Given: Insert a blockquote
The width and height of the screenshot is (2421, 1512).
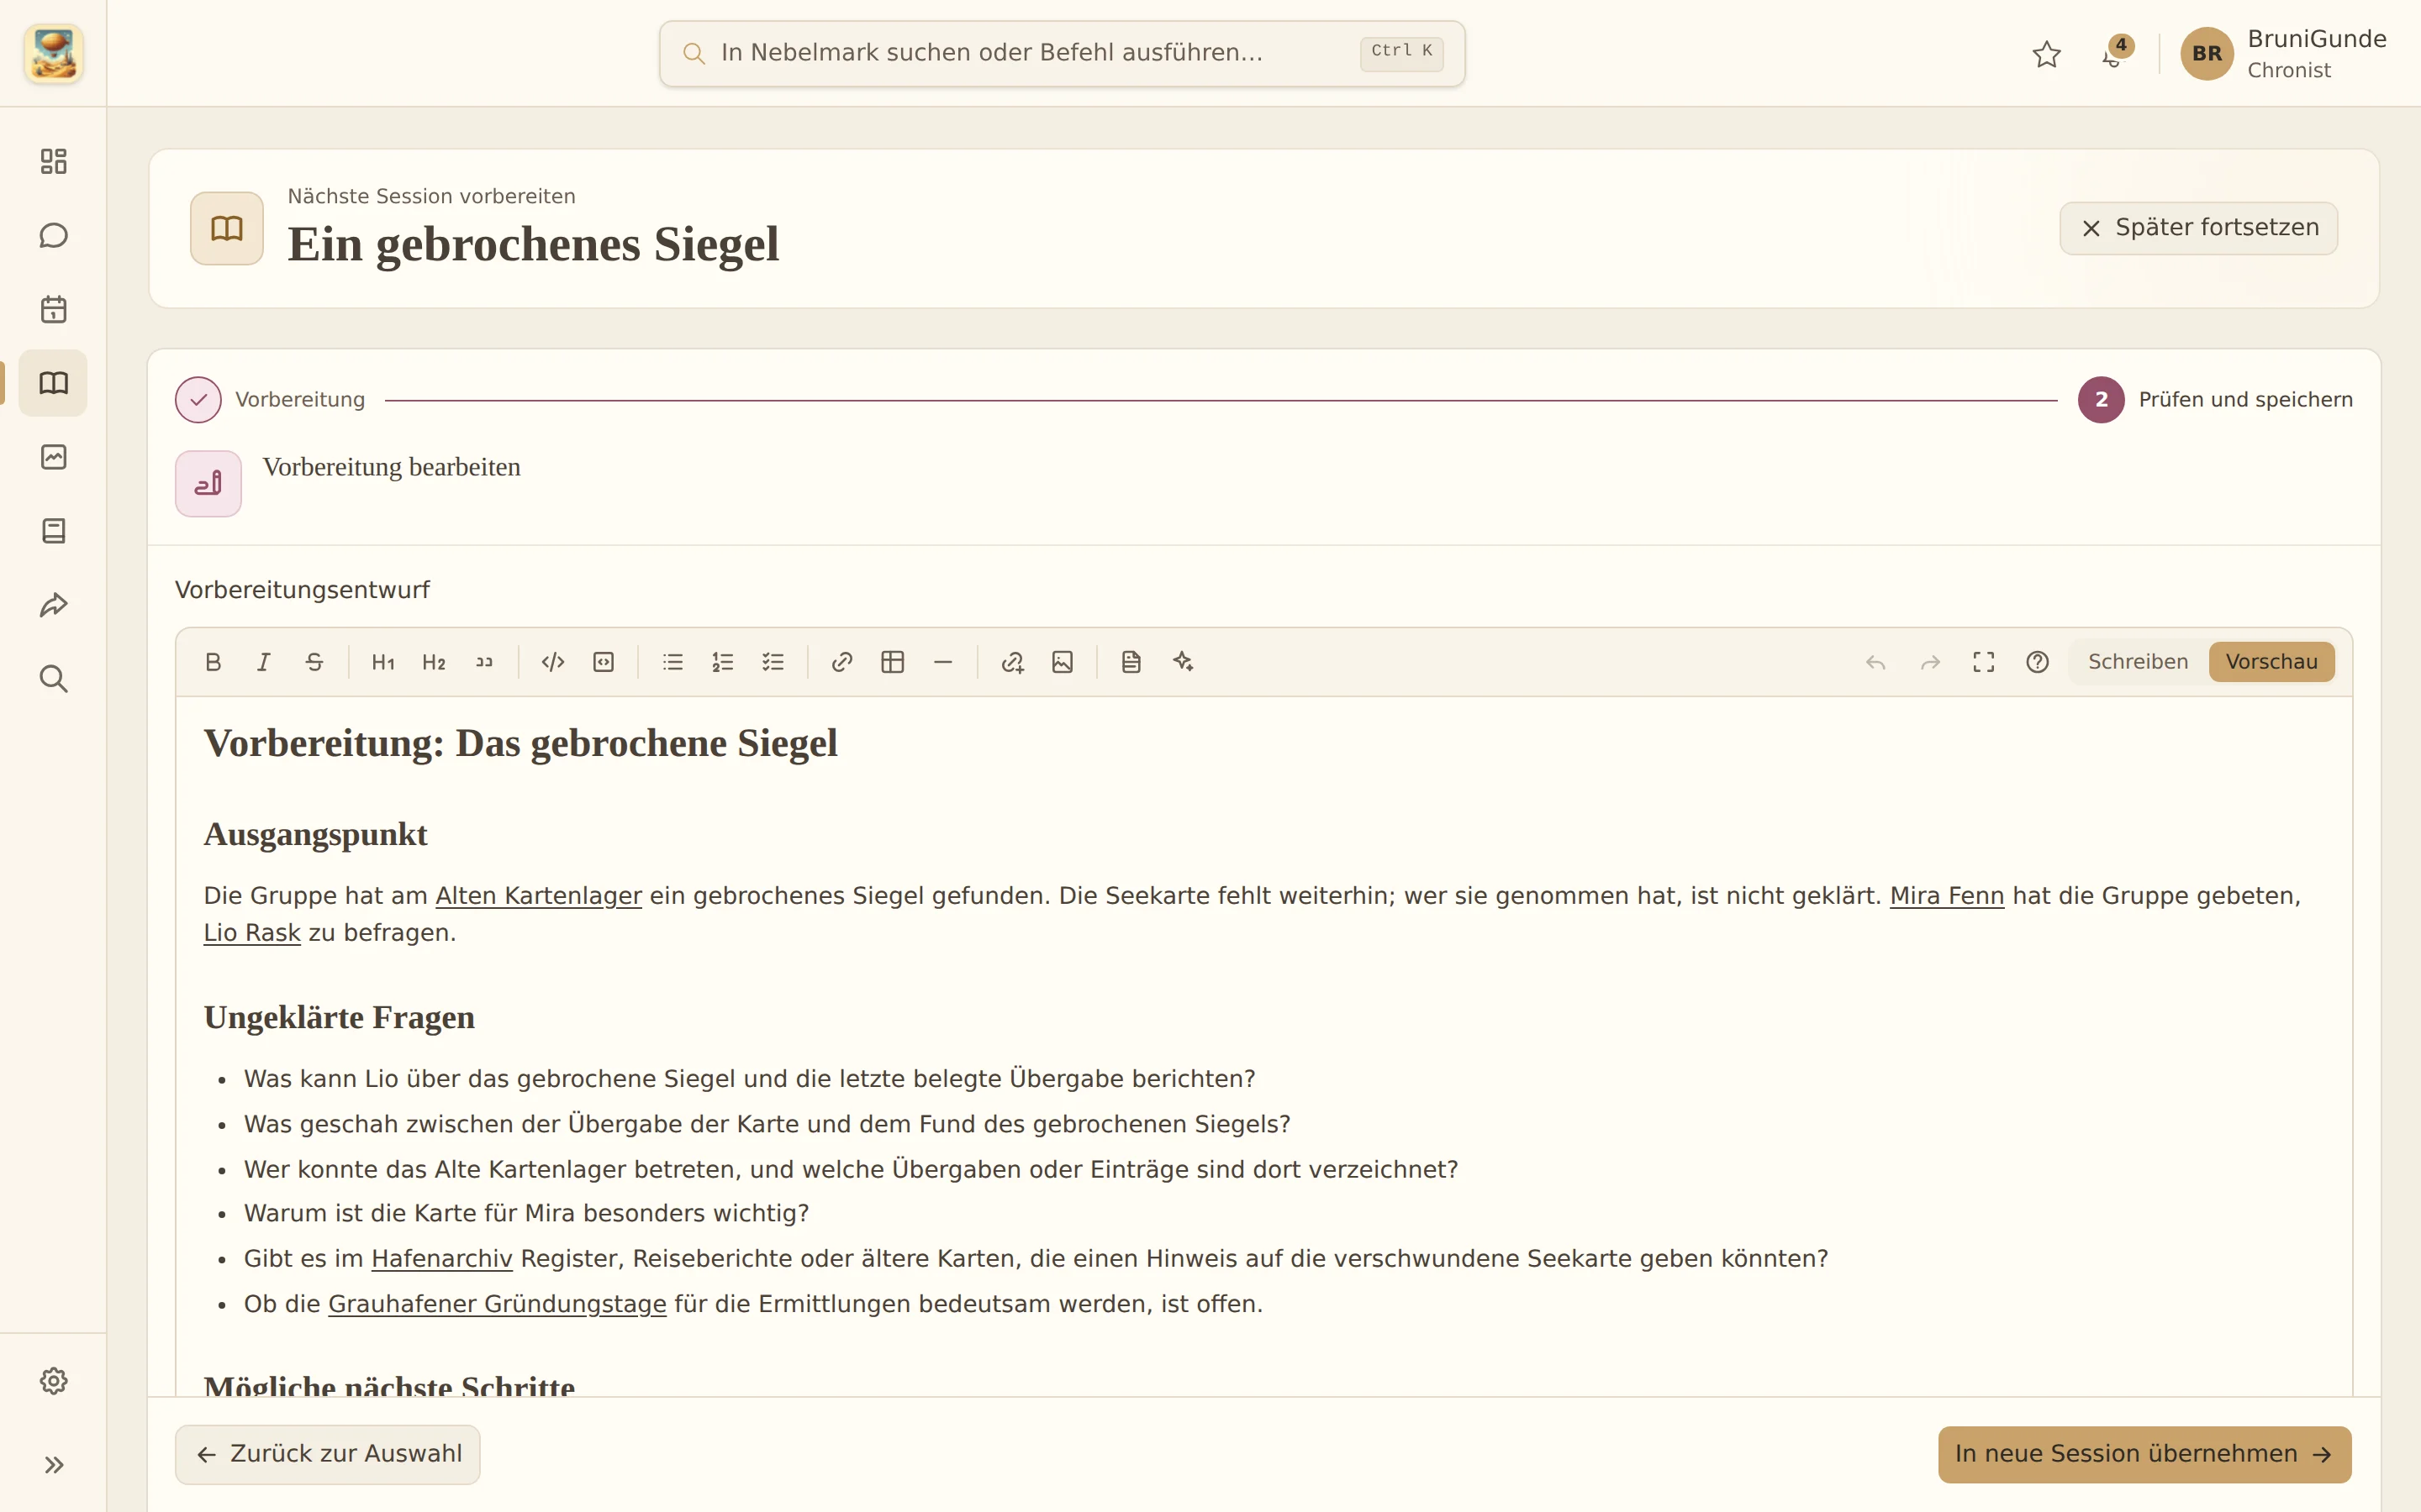Looking at the screenshot, I should point(484,662).
